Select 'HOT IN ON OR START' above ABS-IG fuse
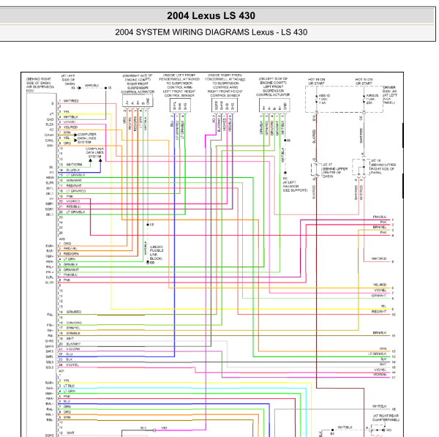The width and height of the screenshot is (439, 437). click(x=316, y=81)
